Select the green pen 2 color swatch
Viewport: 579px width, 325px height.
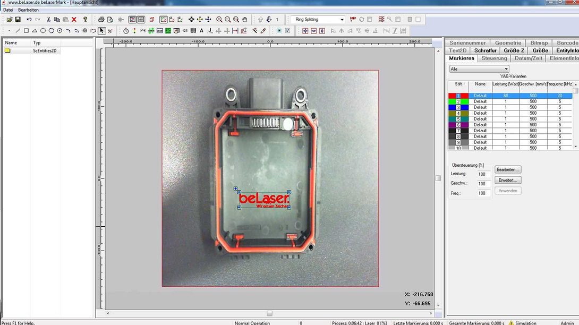(x=458, y=101)
